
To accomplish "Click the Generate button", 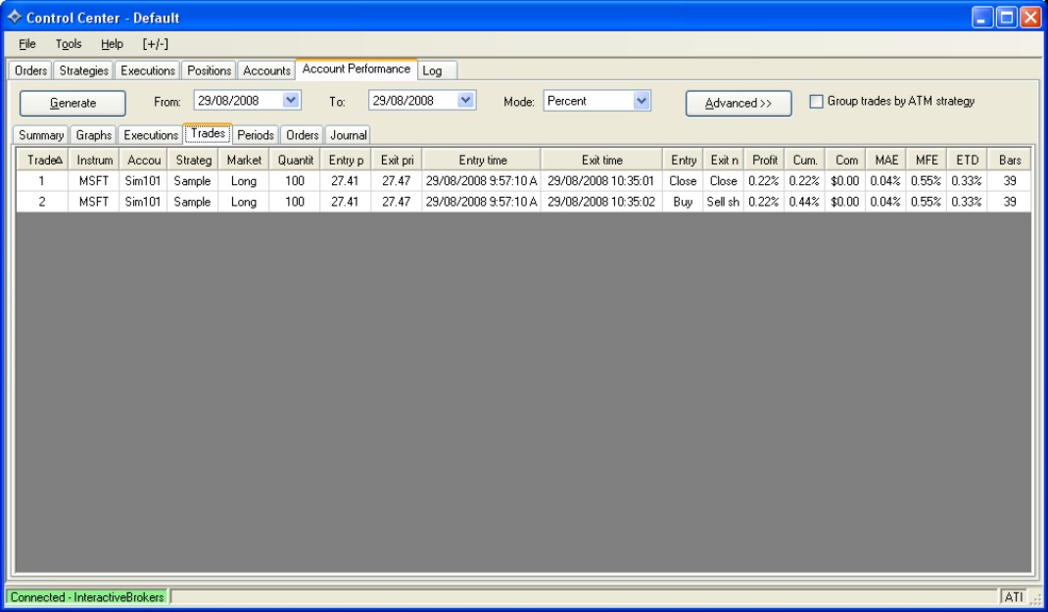I will point(72,103).
